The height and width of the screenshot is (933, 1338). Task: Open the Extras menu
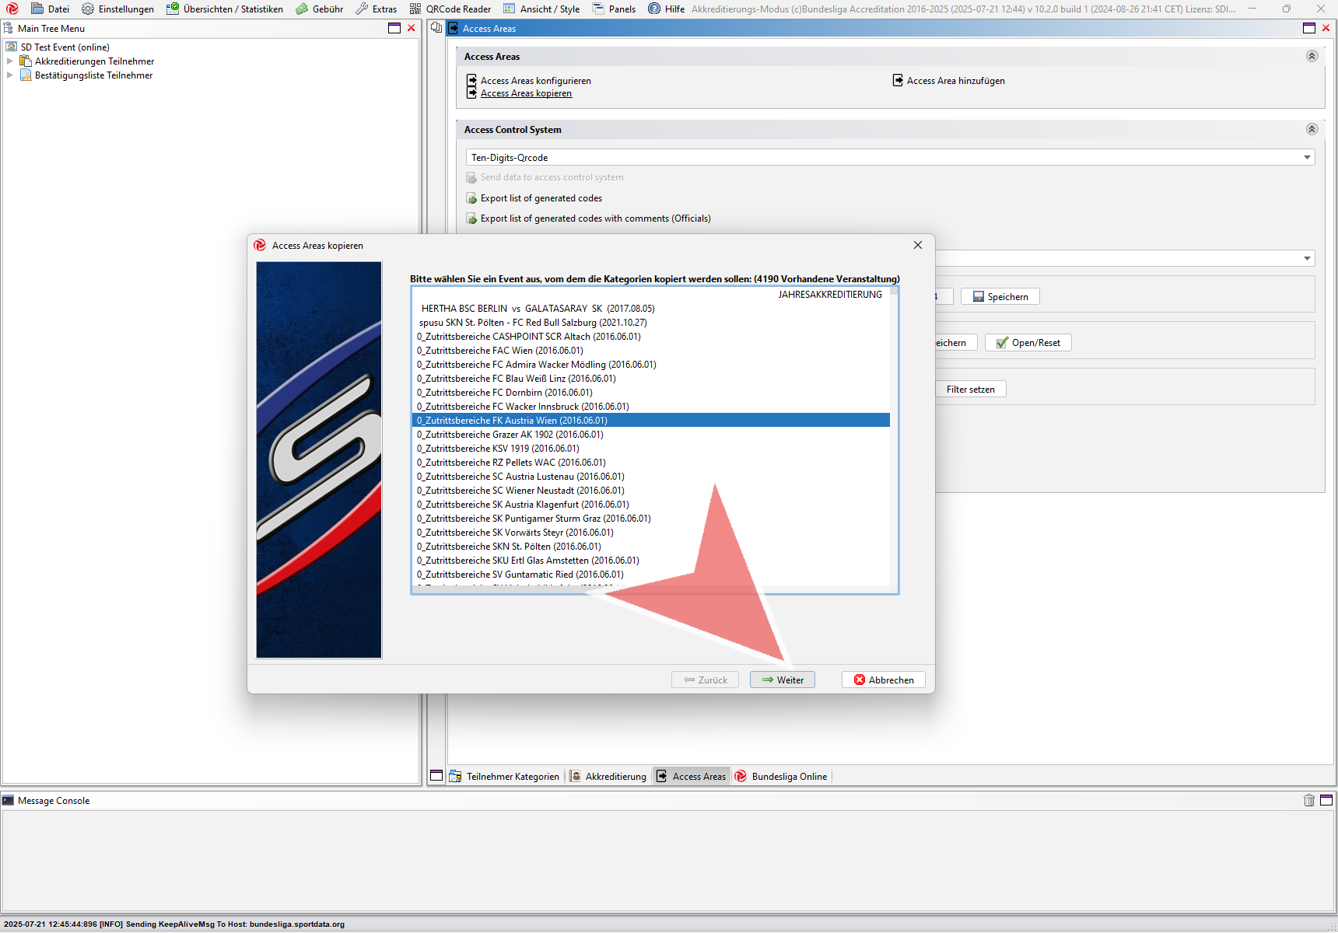[376, 9]
